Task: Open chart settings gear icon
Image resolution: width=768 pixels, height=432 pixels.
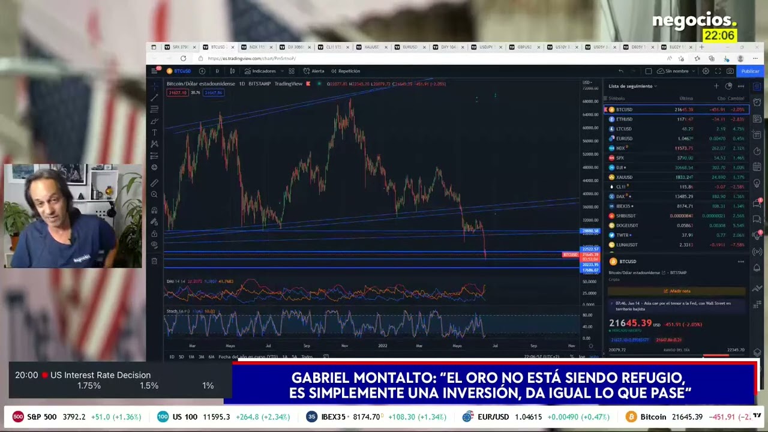Action: [706, 71]
